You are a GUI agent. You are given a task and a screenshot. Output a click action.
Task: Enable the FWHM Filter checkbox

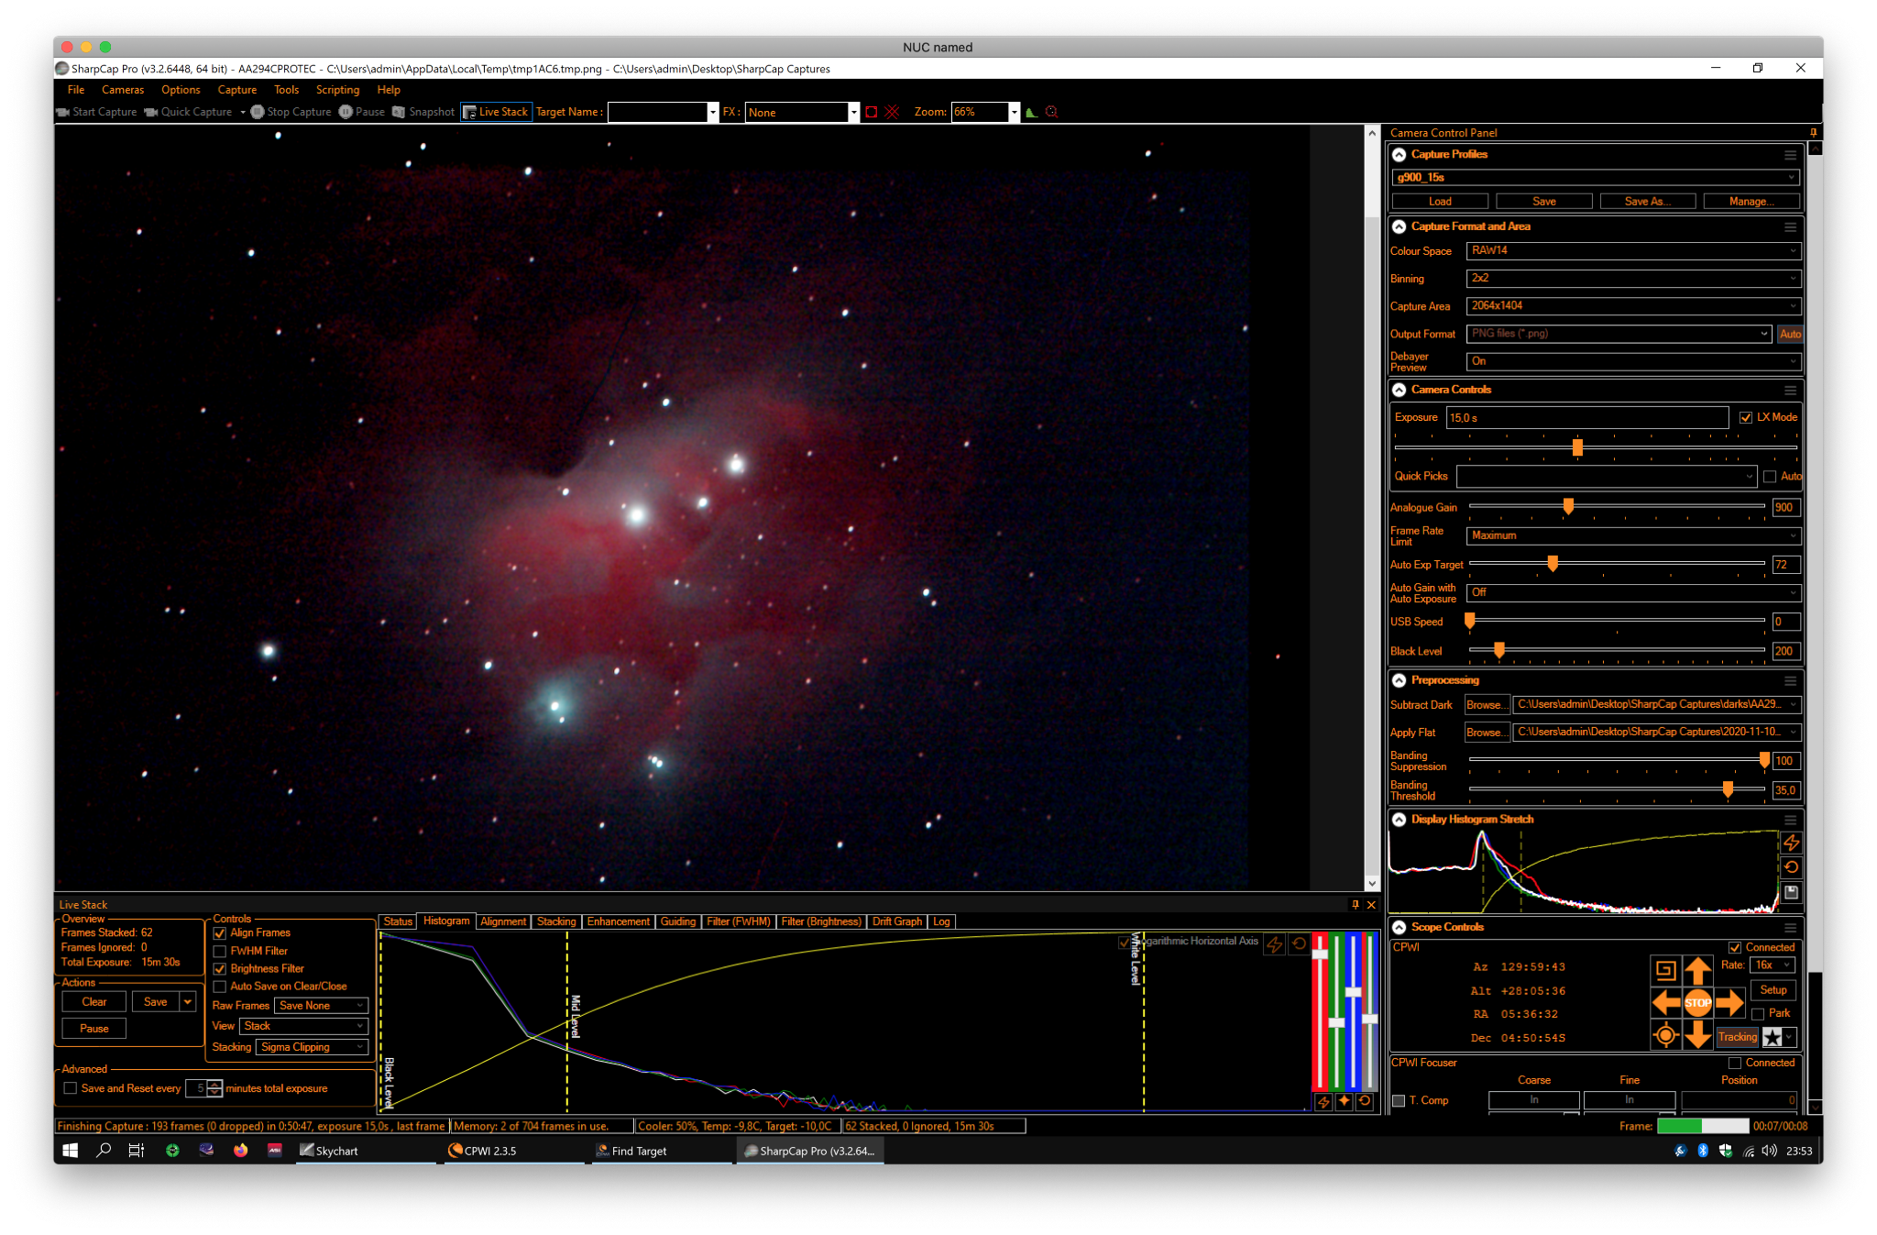(220, 951)
